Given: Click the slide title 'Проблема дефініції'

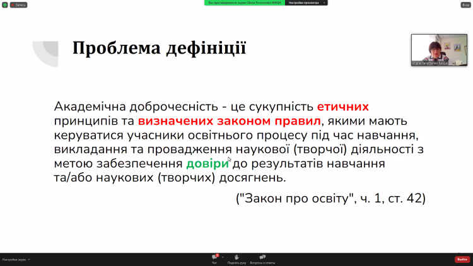Looking at the screenshot, I should pyautogui.click(x=159, y=49).
